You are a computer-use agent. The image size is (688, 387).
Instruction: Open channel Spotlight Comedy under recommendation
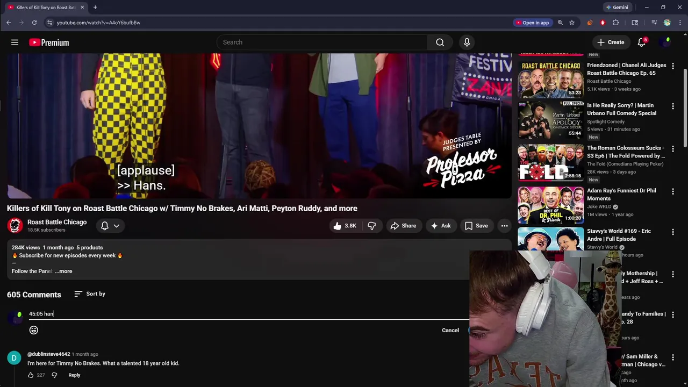606,122
